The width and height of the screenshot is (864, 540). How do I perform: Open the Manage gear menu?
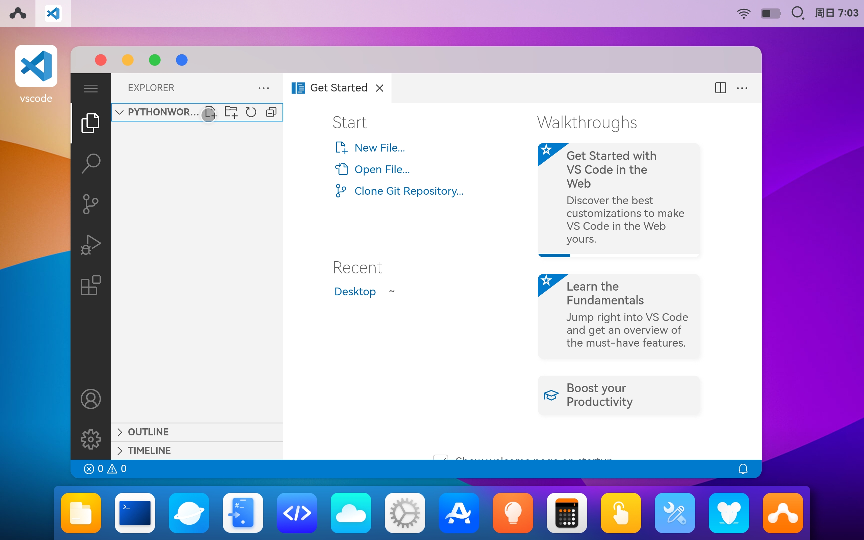pos(91,439)
